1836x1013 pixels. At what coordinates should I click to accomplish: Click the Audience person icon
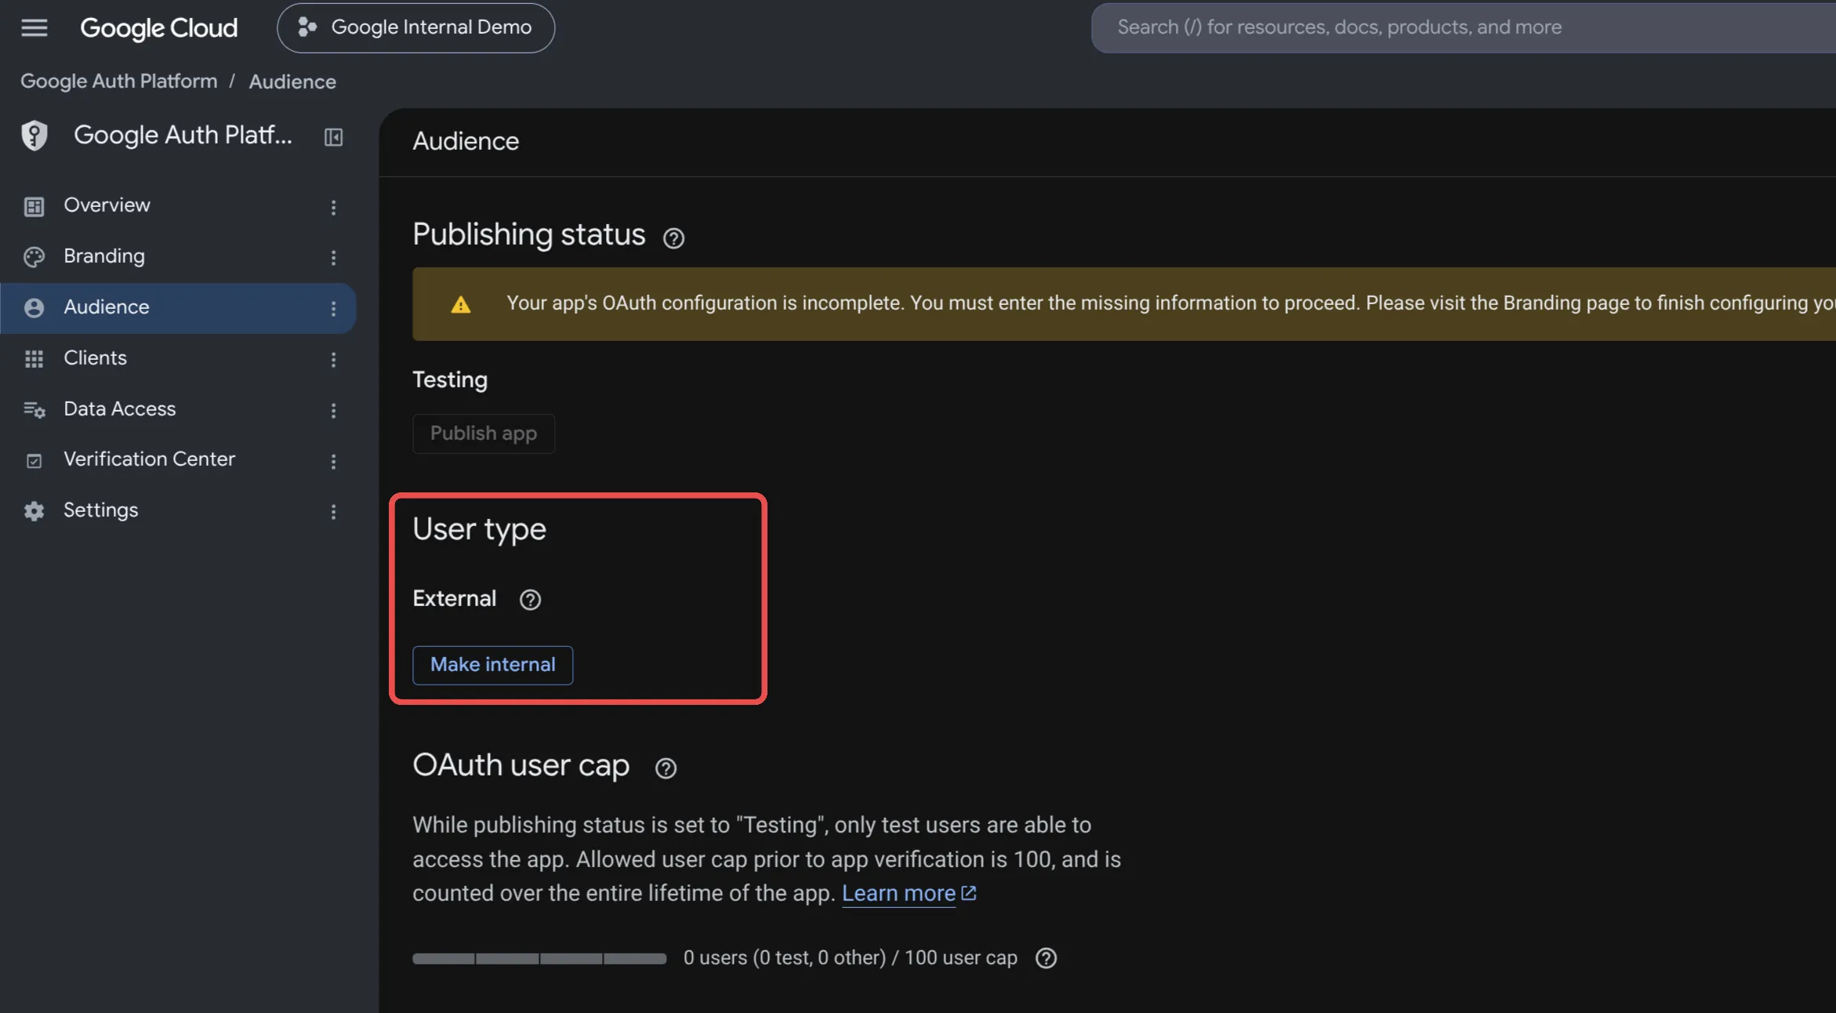34,308
